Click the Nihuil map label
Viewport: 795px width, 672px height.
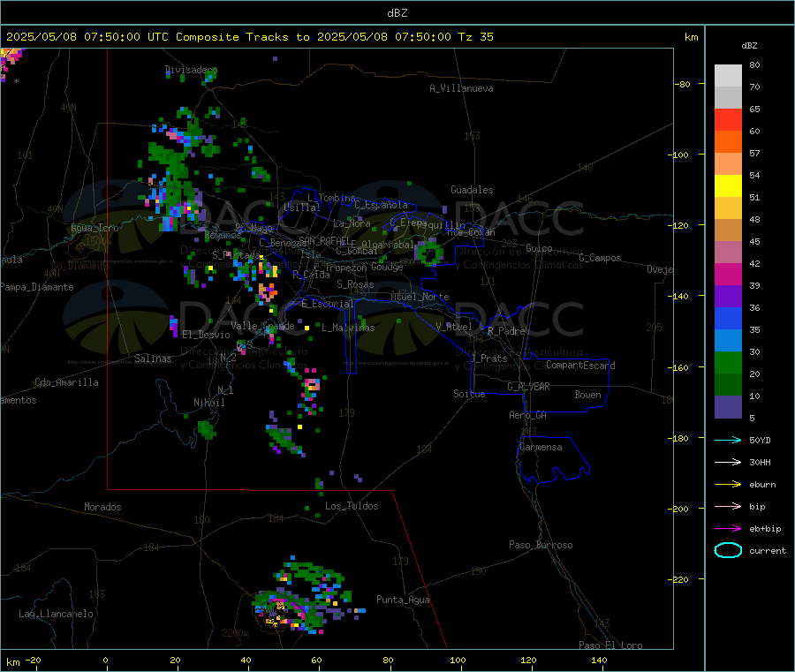[x=208, y=403]
